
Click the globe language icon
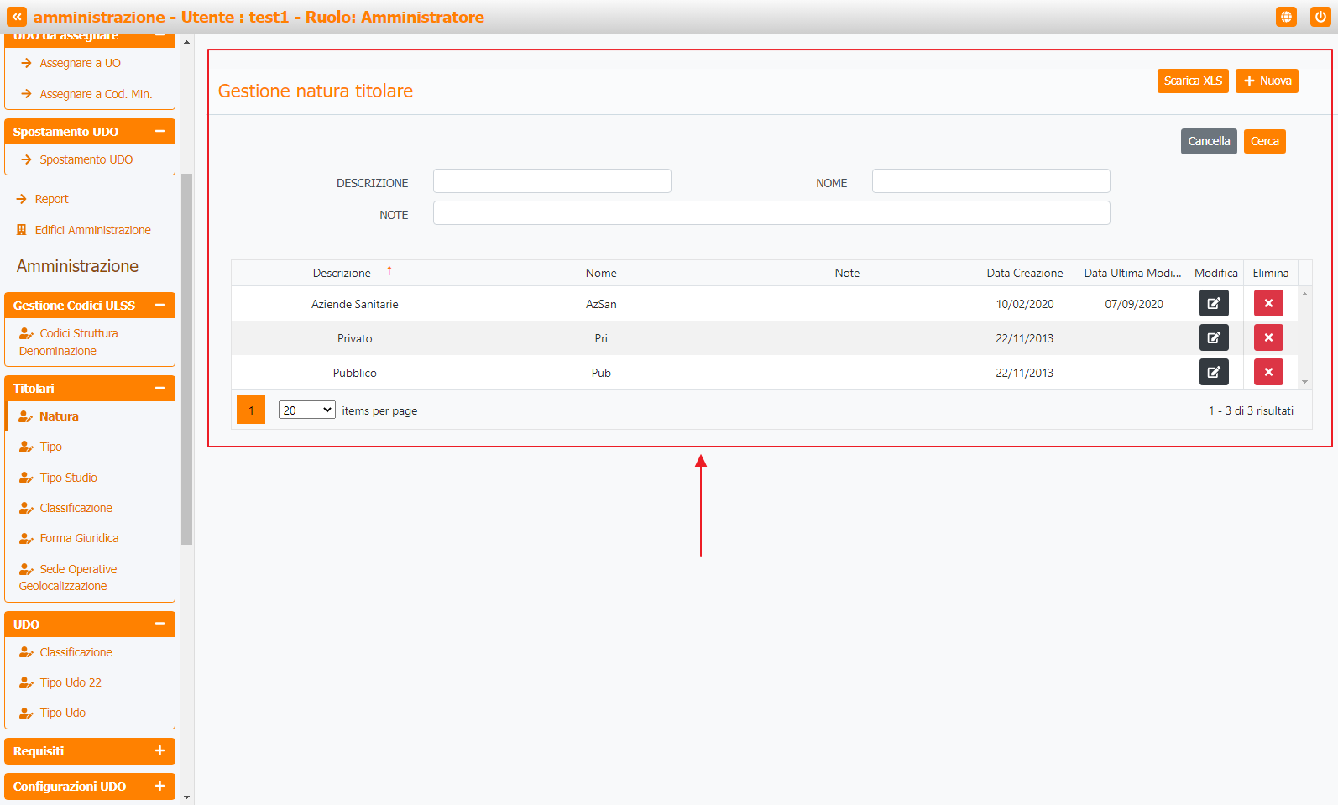[1286, 17]
